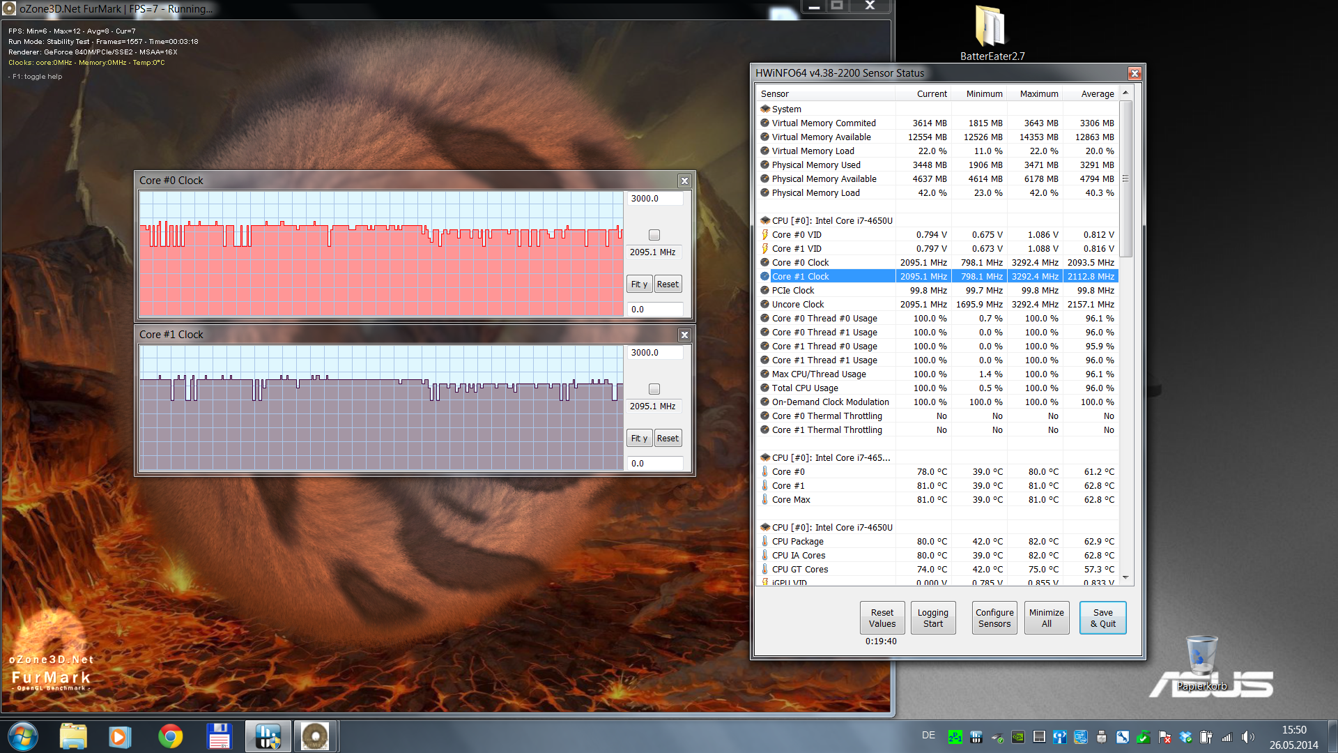Click the Reset Values button
Screen dimensions: 1338x753
882,618
